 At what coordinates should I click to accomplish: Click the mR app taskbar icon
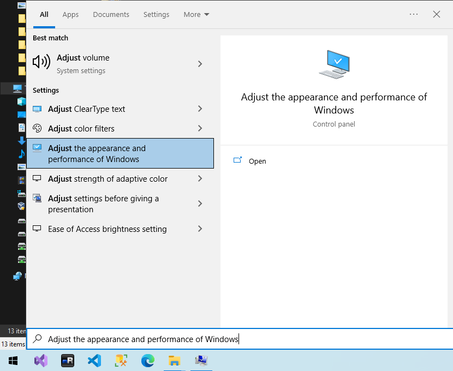pos(68,361)
